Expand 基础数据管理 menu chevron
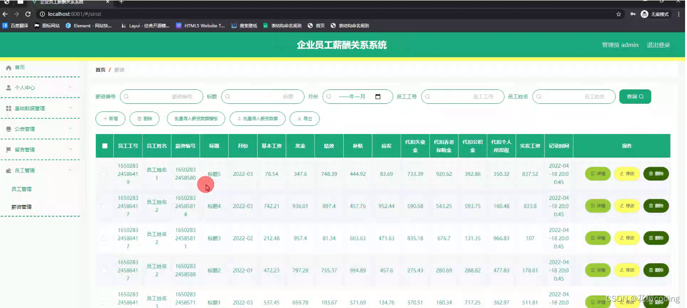 pos(70,108)
